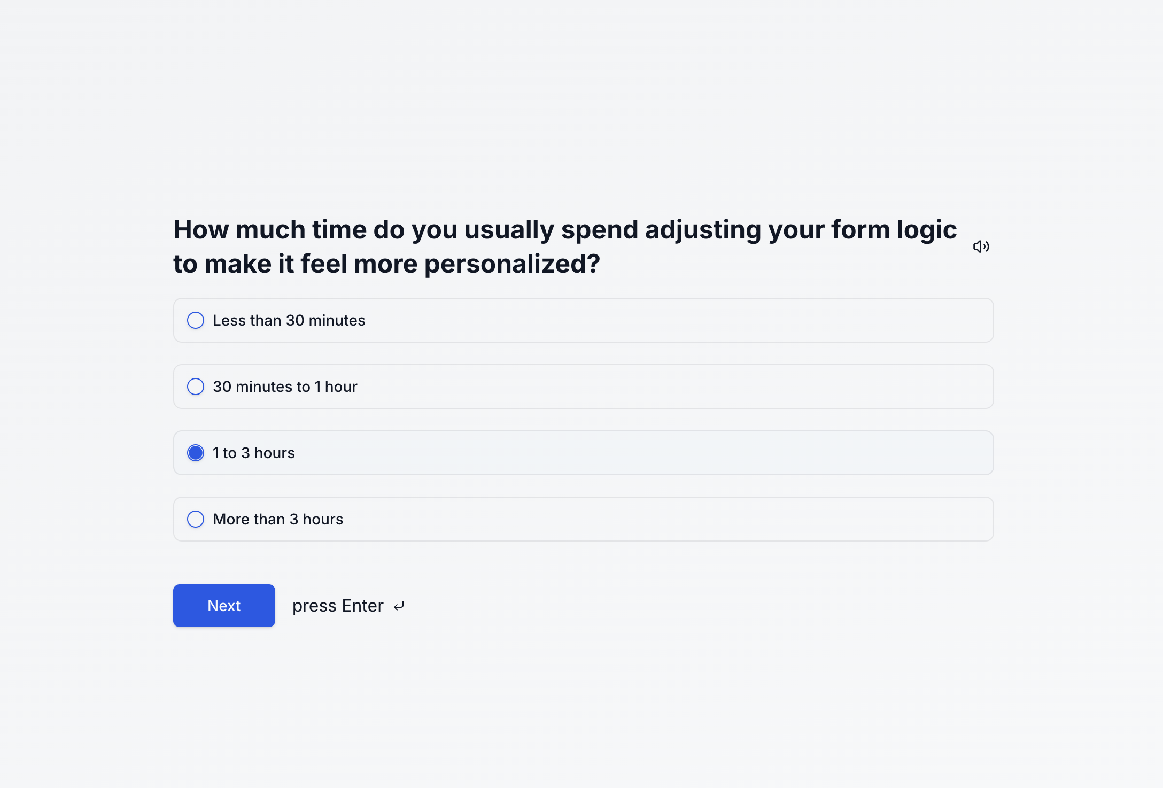Click the word 'Next' on the button
Screen dimensions: 1163x788
click(224, 606)
